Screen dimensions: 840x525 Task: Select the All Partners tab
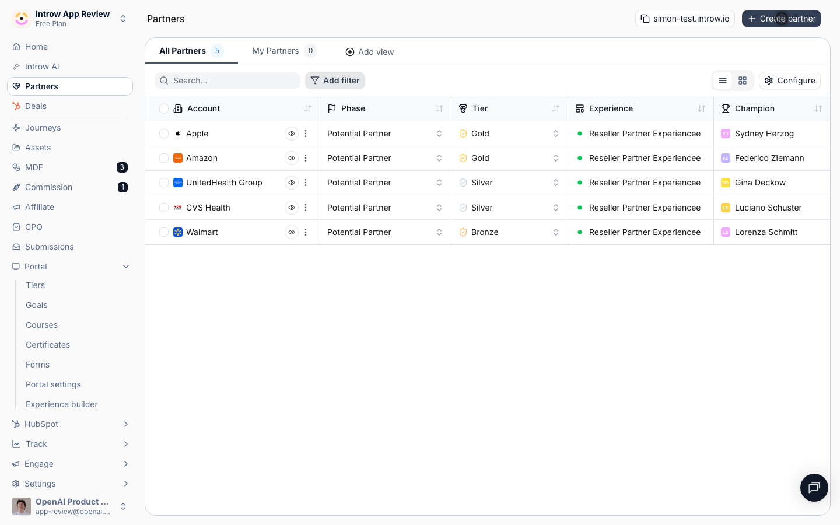[x=191, y=51]
